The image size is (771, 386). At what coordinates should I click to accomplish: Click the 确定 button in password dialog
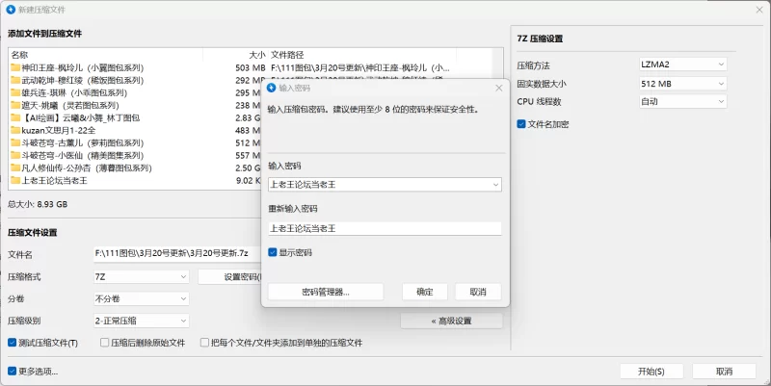point(424,292)
